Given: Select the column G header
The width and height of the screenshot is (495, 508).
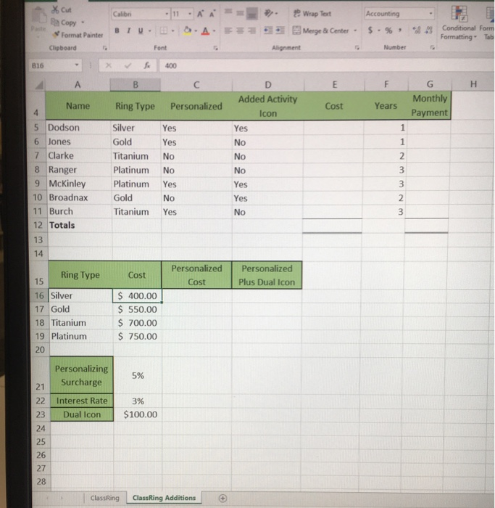Looking at the screenshot, I should 430,84.
